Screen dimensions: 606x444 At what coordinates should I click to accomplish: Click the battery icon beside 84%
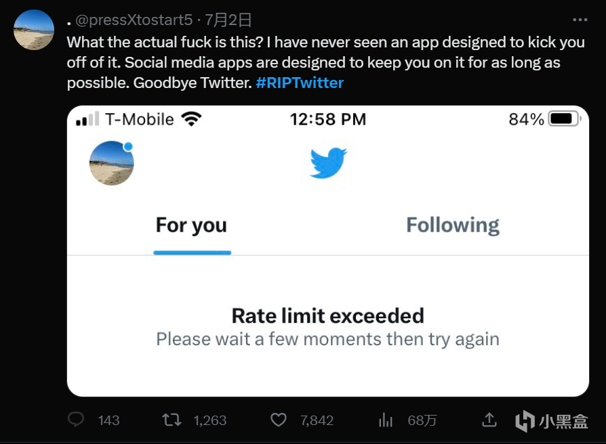564,119
